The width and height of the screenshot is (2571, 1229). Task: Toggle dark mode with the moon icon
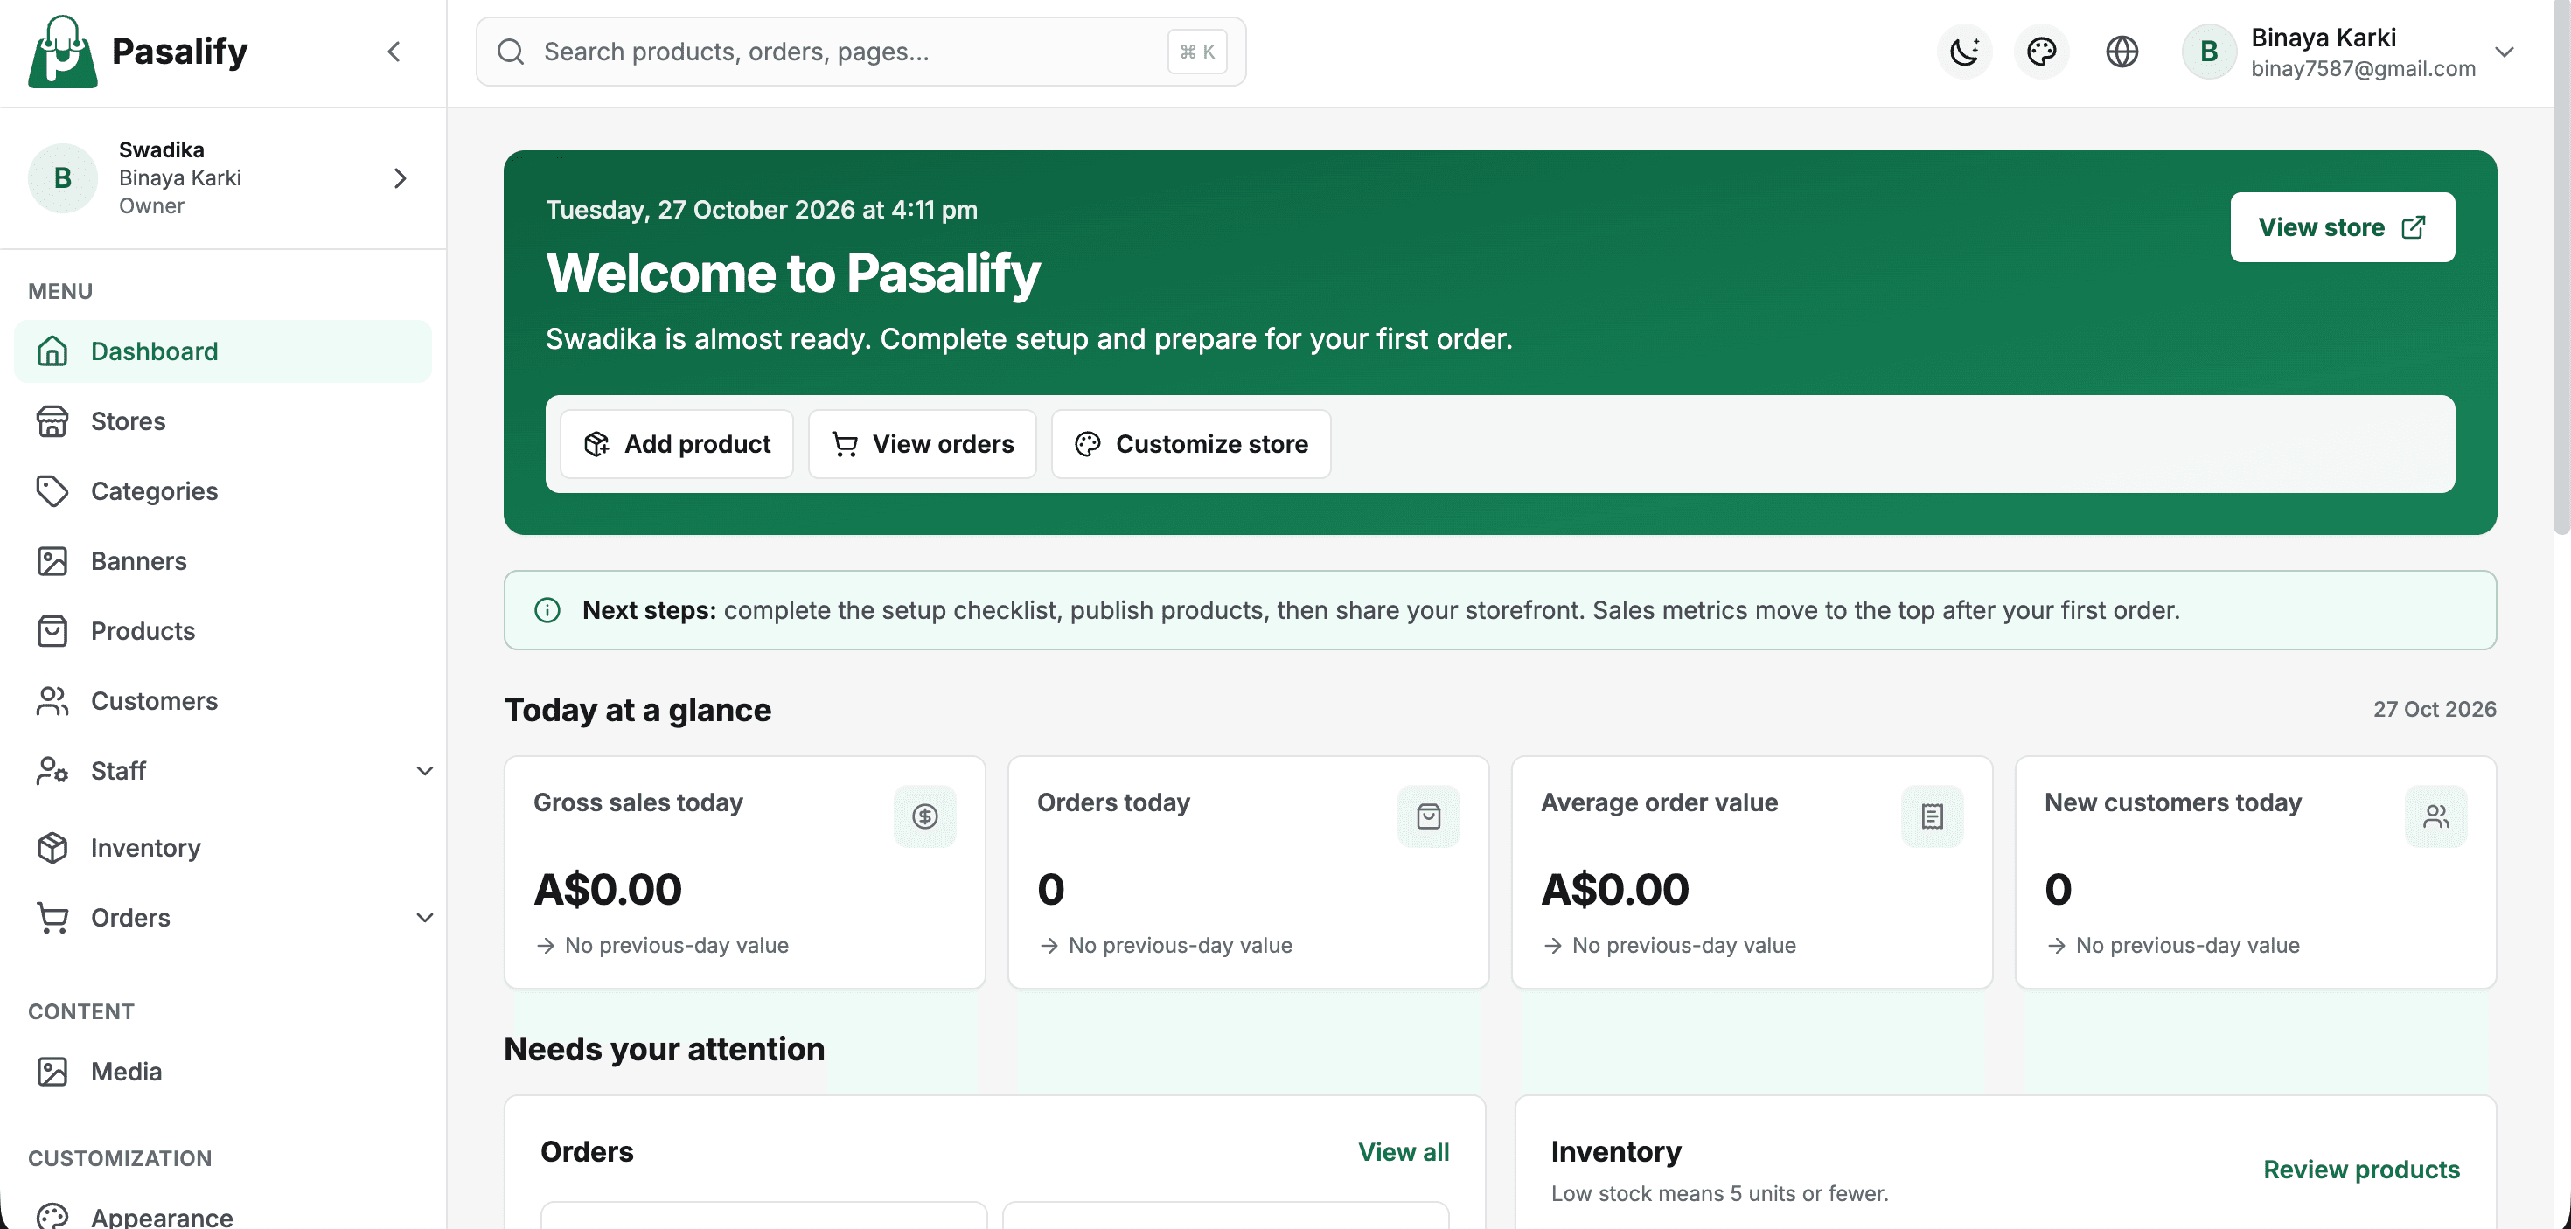[1964, 52]
